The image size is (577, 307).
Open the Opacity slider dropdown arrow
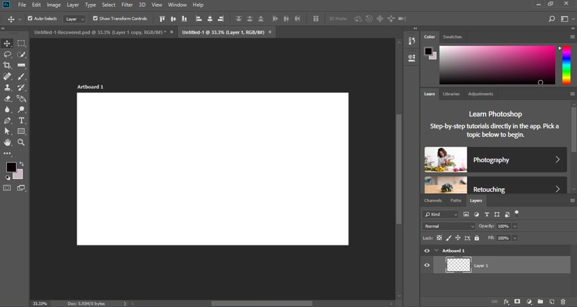[x=515, y=226]
